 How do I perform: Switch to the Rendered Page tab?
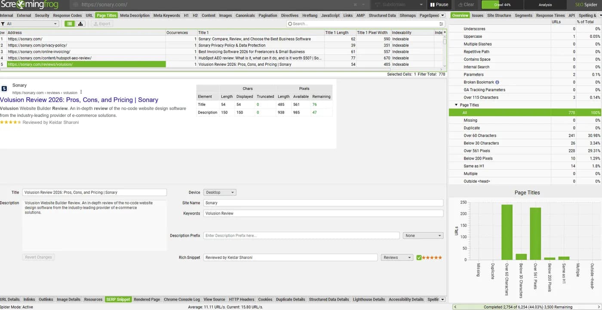click(147, 299)
